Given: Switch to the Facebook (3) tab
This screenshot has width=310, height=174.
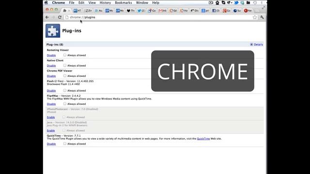Looking at the screenshot, I should (216, 11).
